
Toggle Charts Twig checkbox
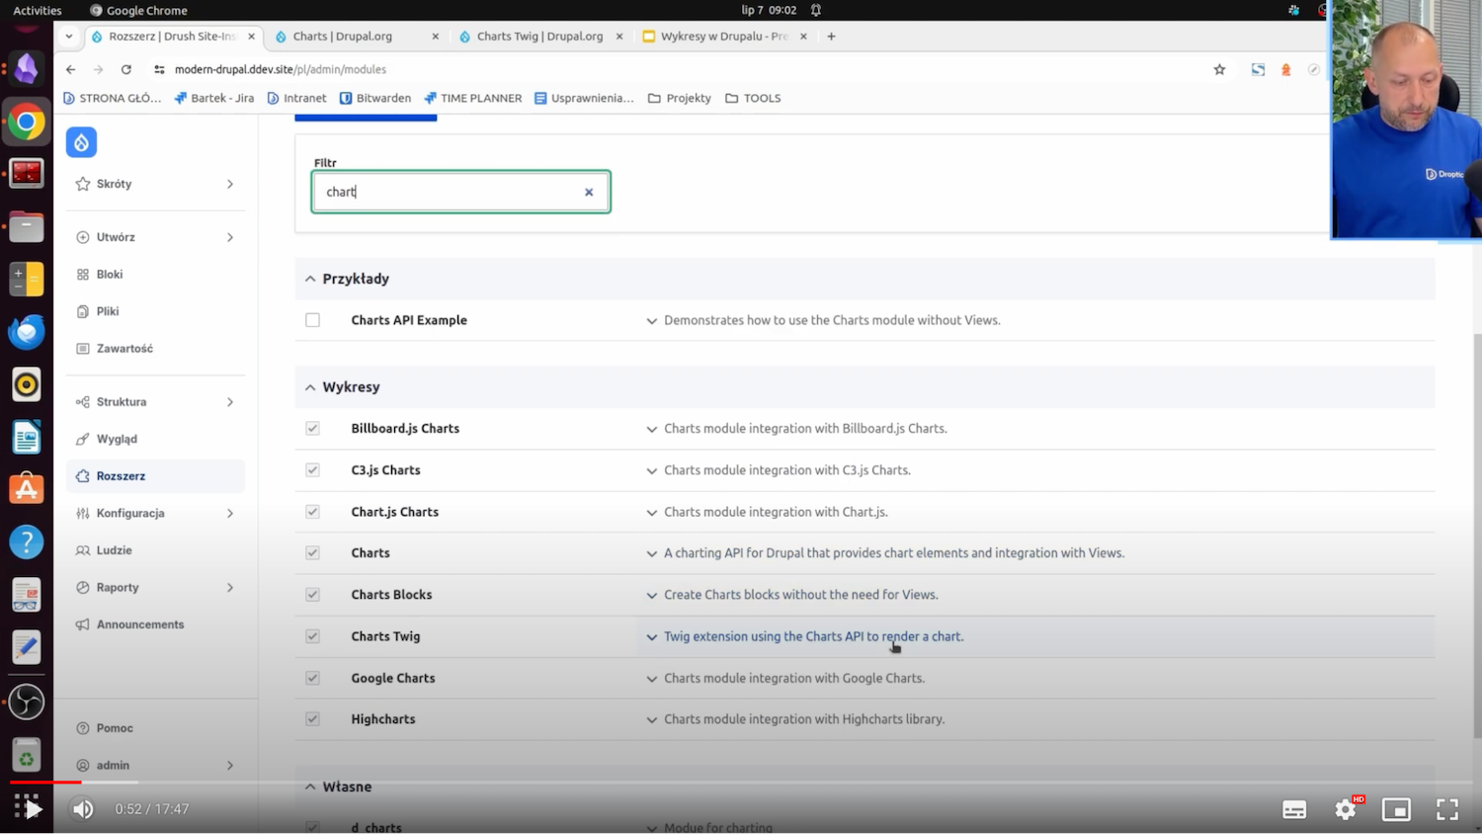click(312, 636)
